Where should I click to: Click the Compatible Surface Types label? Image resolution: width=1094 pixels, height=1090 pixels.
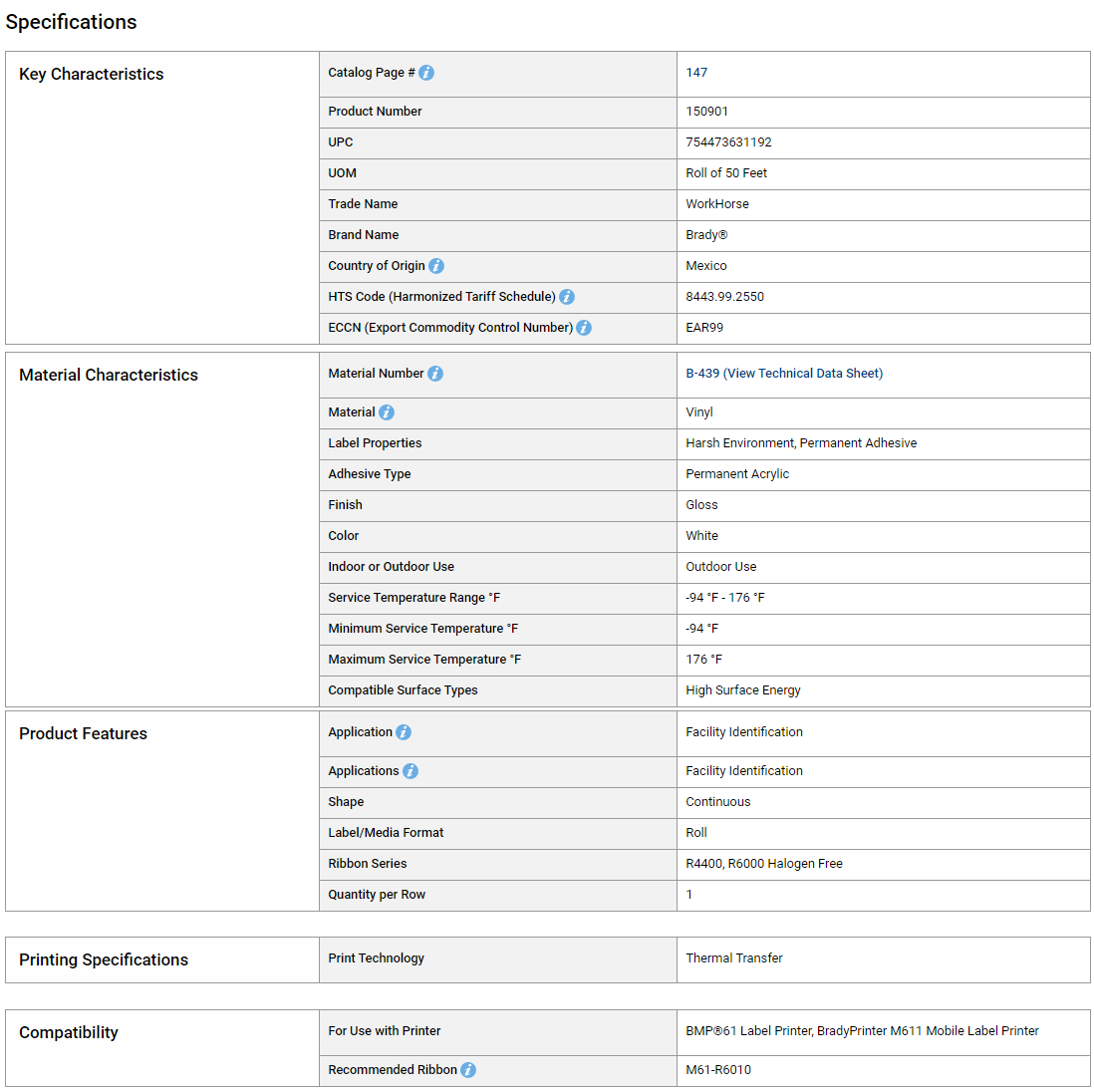click(x=403, y=690)
